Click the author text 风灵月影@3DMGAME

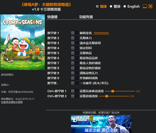21,92
